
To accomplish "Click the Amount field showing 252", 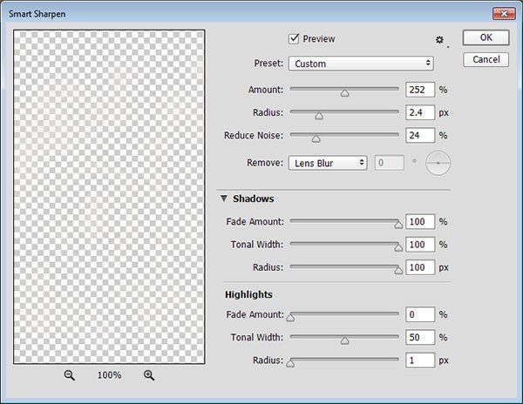I will point(420,90).
